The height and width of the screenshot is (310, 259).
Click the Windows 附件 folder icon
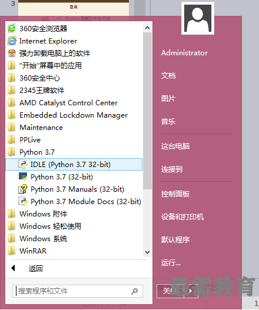click(x=11, y=214)
